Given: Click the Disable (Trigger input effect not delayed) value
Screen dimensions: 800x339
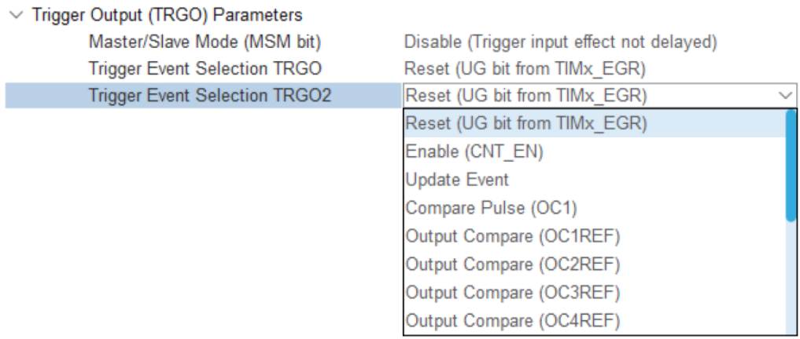Looking at the screenshot, I should [x=560, y=42].
